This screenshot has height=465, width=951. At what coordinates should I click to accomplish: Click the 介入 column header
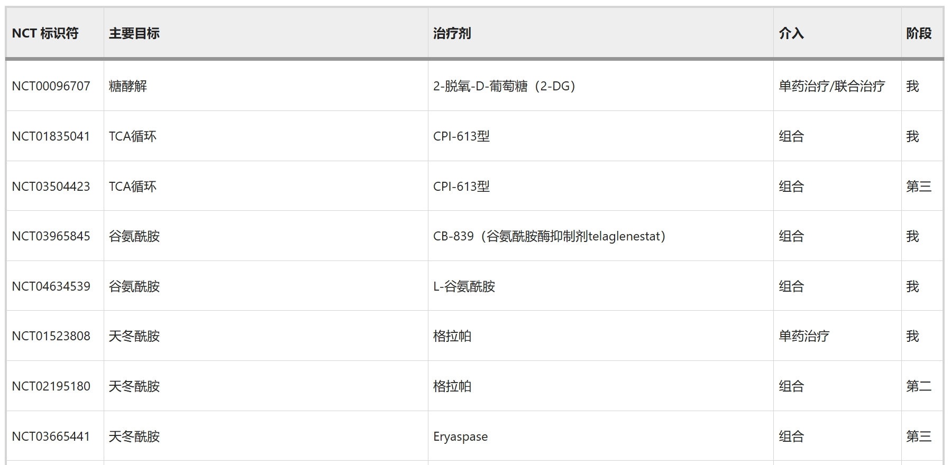[791, 33]
